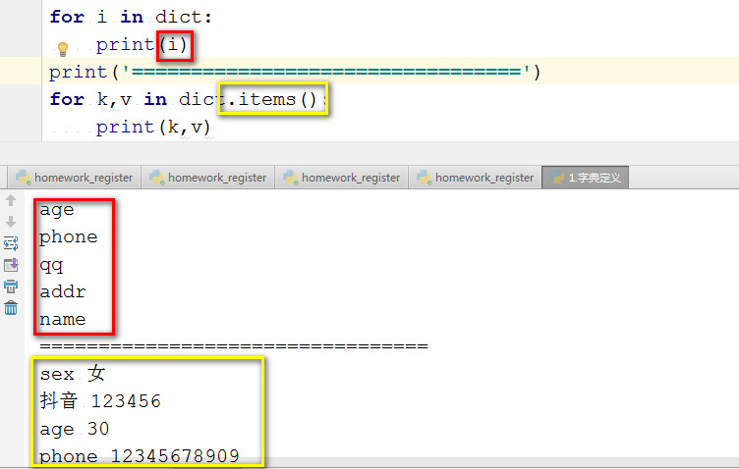
Task: Click the equals-signs separator in output
Action: [234, 346]
